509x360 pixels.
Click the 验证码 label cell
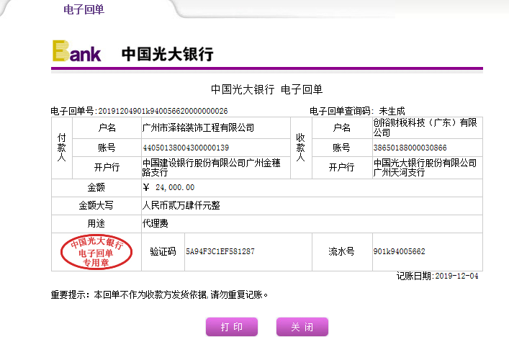[163, 251]
